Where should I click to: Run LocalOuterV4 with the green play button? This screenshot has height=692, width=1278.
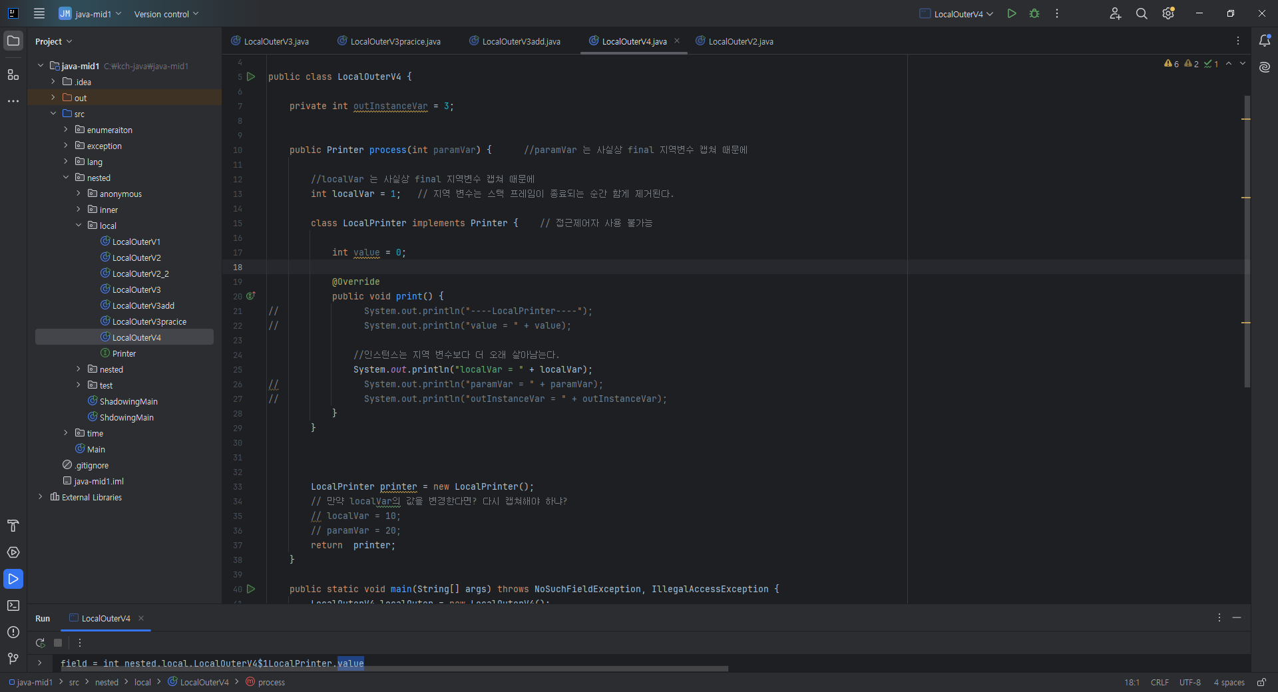point(1012,13)
